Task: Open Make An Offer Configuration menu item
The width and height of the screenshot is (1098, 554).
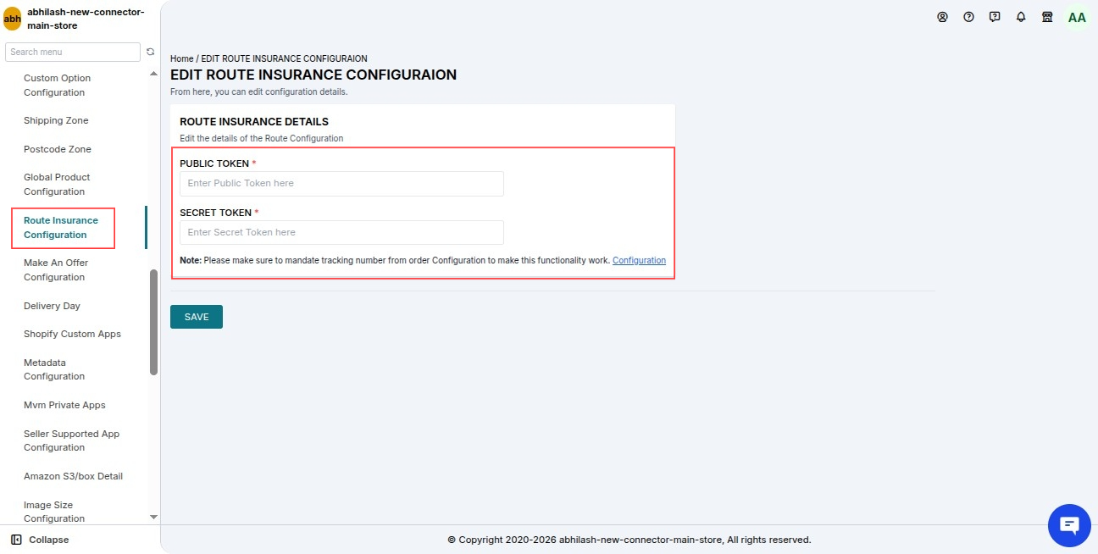Action: coord(56,270)
